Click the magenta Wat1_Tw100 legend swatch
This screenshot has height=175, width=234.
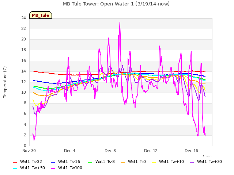tap(53, 168)
